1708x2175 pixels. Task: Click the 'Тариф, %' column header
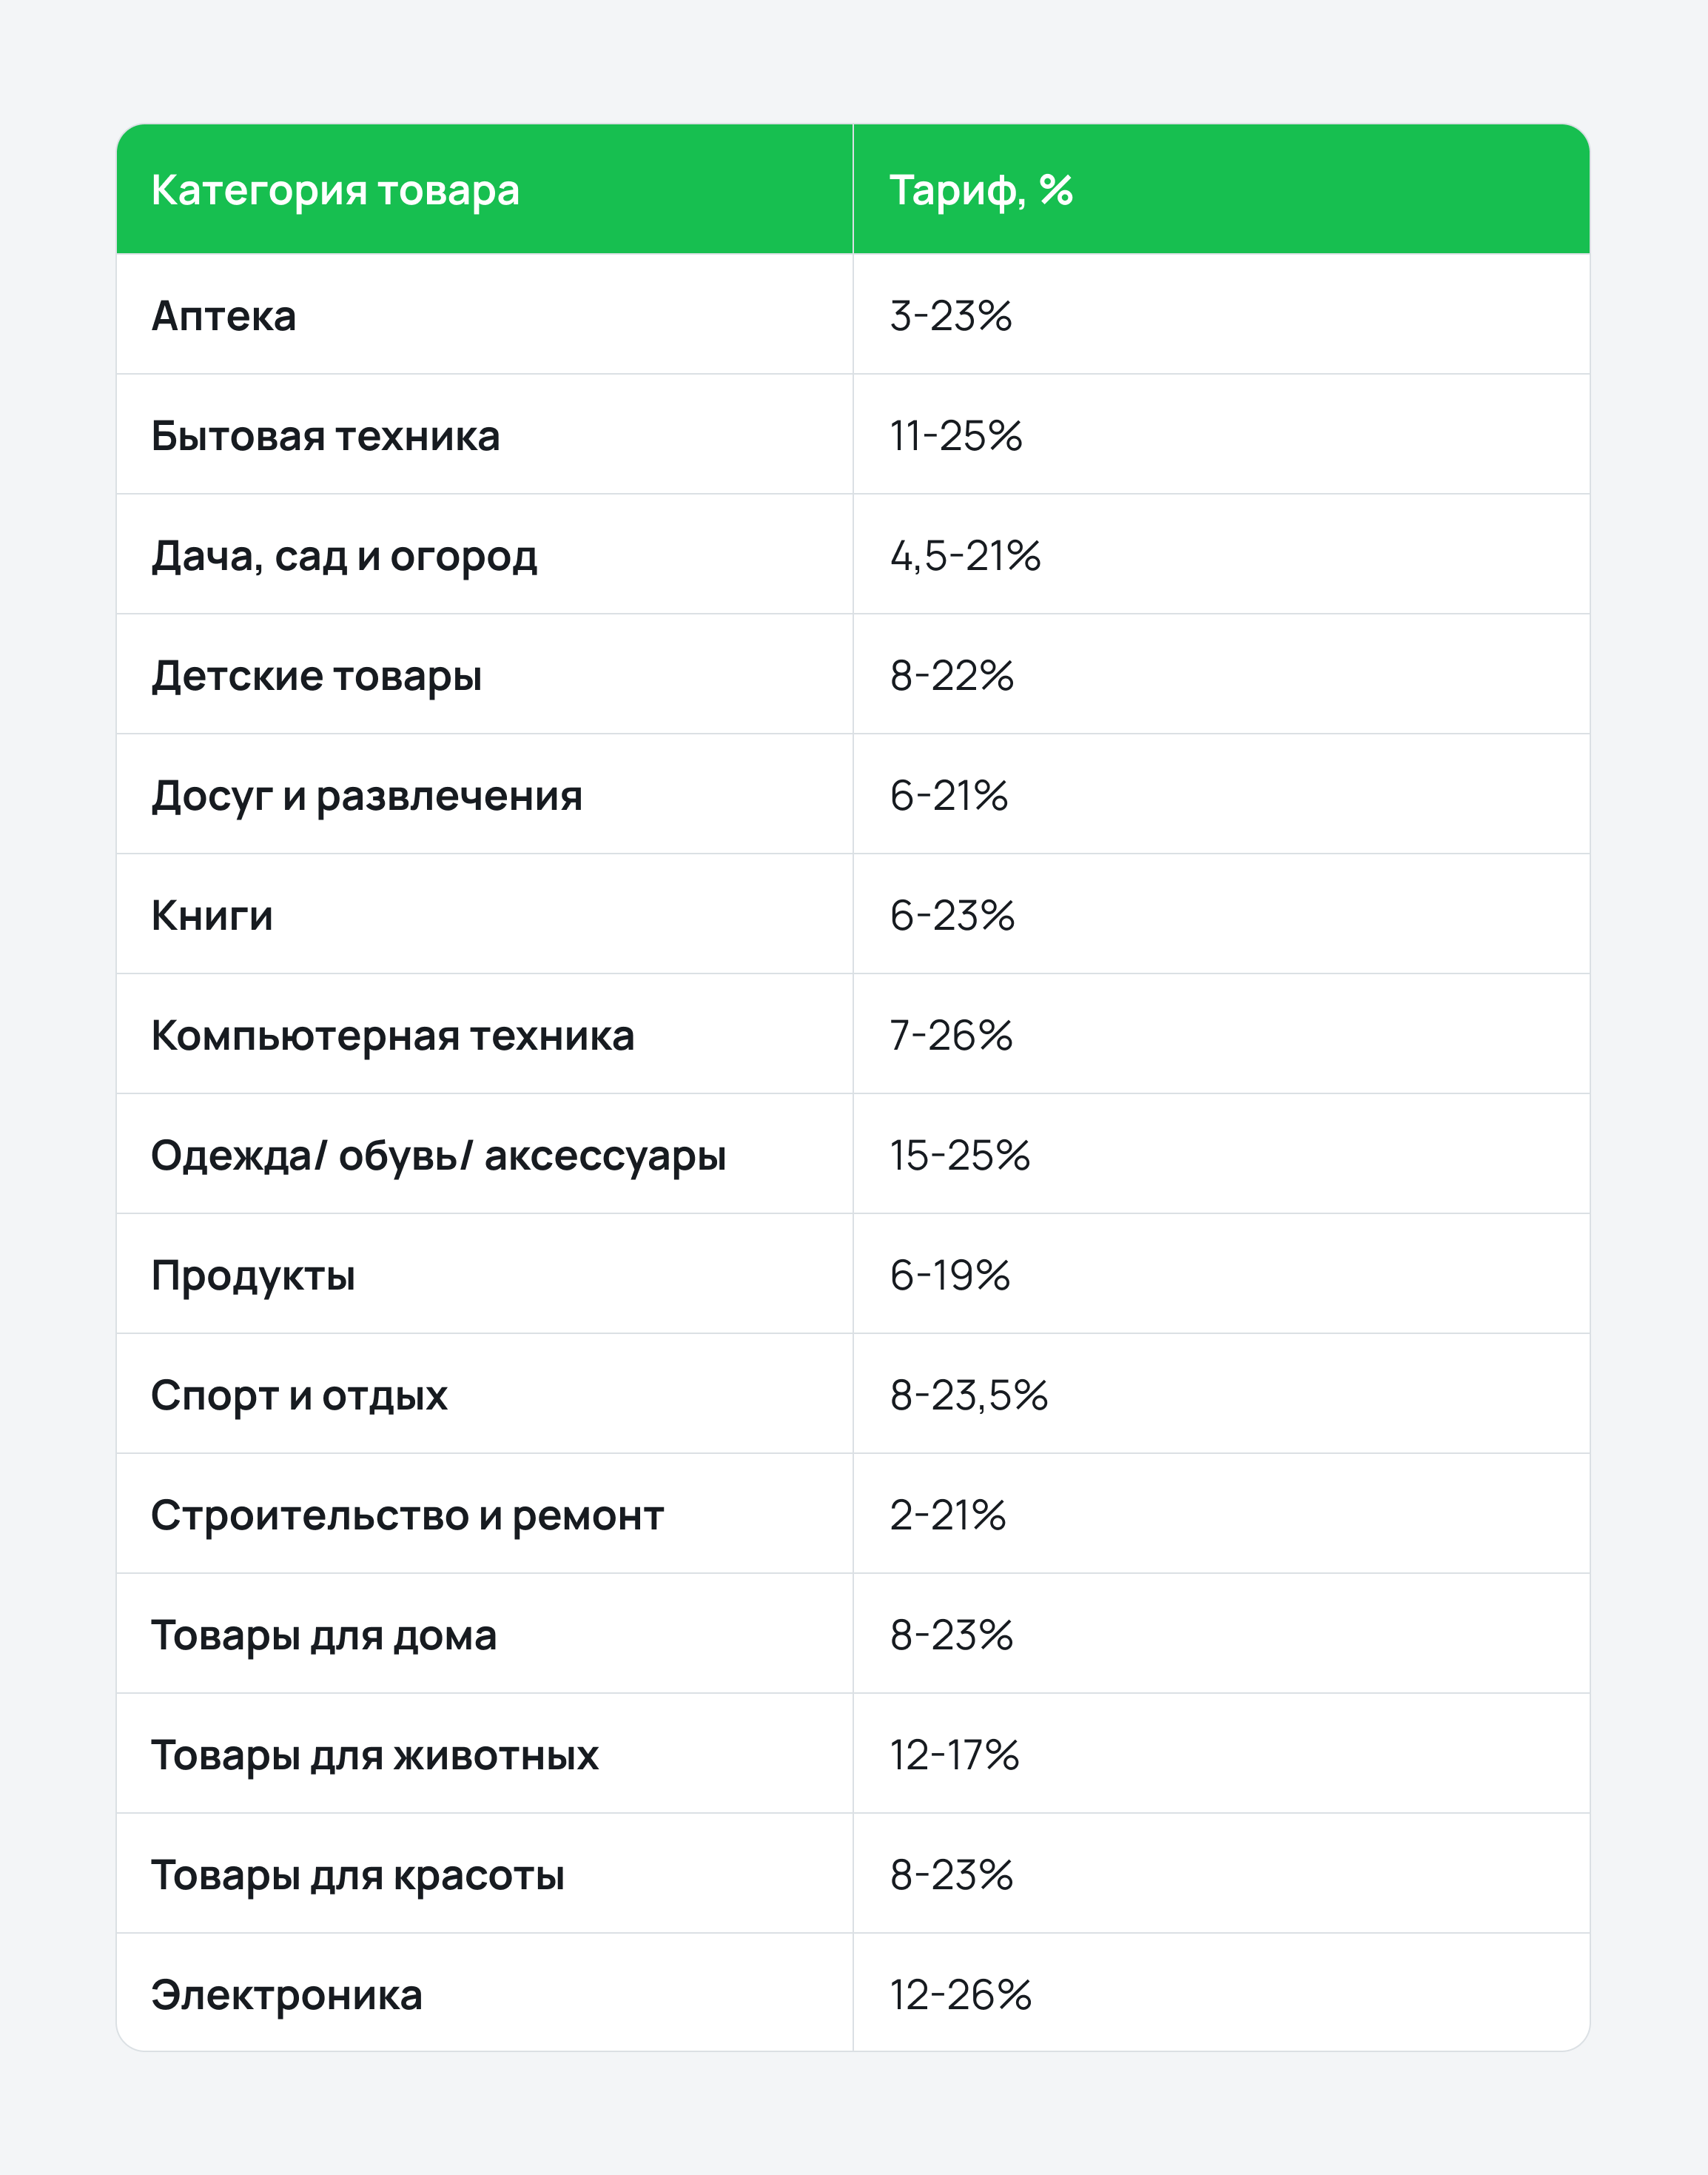click(x=981, y=190)
